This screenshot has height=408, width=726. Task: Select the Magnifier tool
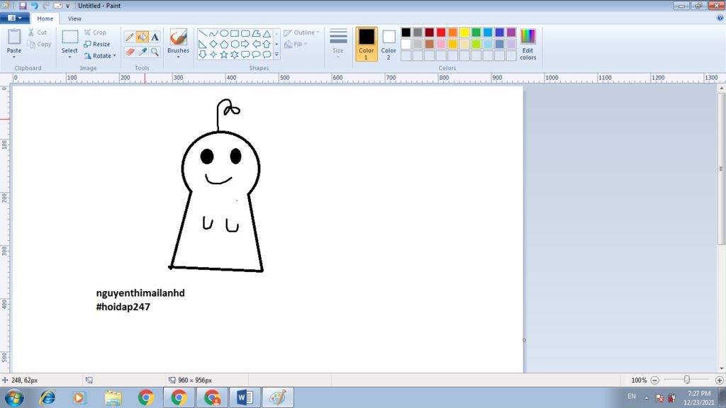155,51
